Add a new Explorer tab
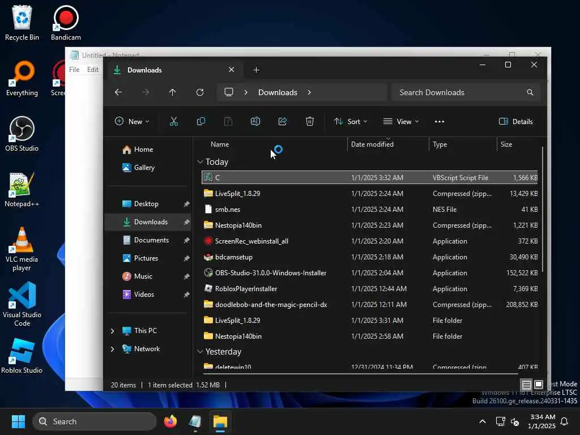 (x=256, y=70)
